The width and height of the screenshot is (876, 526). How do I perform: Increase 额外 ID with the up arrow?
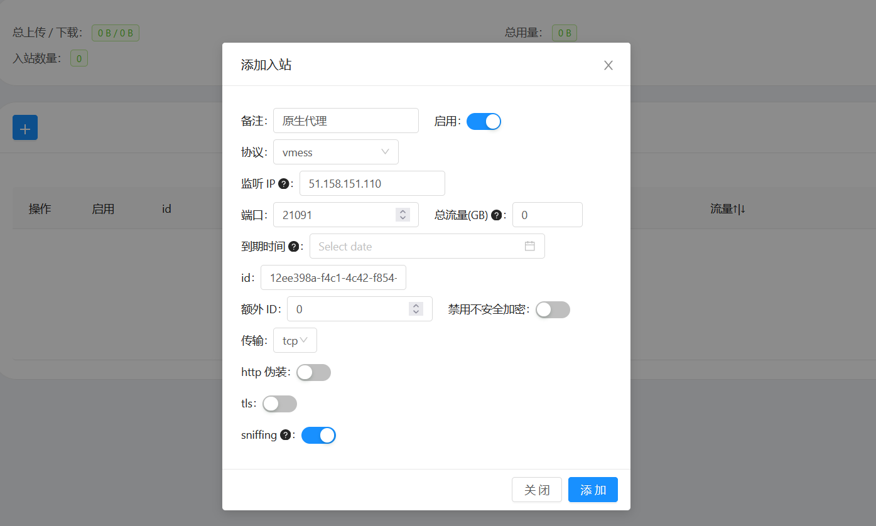coord(416,306)
